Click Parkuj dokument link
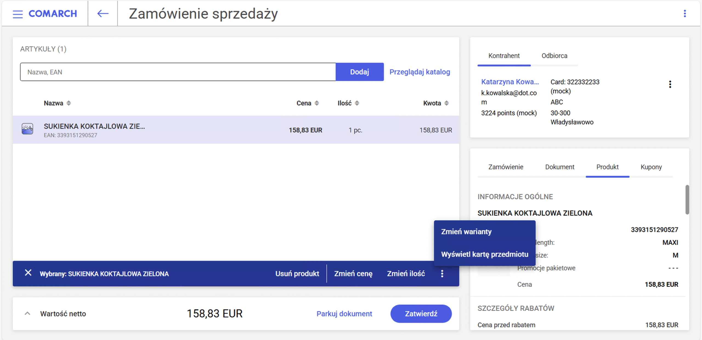The width and height of the screenshot is (702, 340). click(344, 314)
